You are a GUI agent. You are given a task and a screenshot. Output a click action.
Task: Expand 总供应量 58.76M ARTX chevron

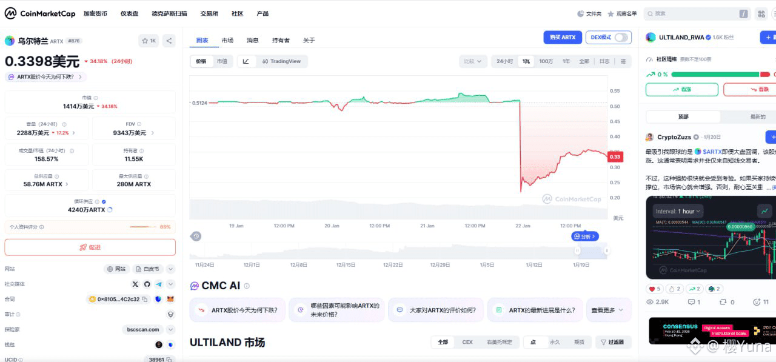click(x=67, y=184)
